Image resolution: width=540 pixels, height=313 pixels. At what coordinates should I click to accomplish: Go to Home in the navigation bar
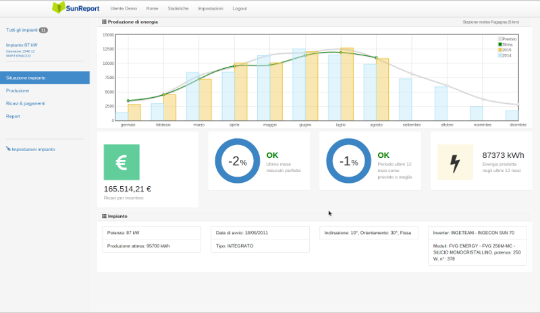pos(152,8)
